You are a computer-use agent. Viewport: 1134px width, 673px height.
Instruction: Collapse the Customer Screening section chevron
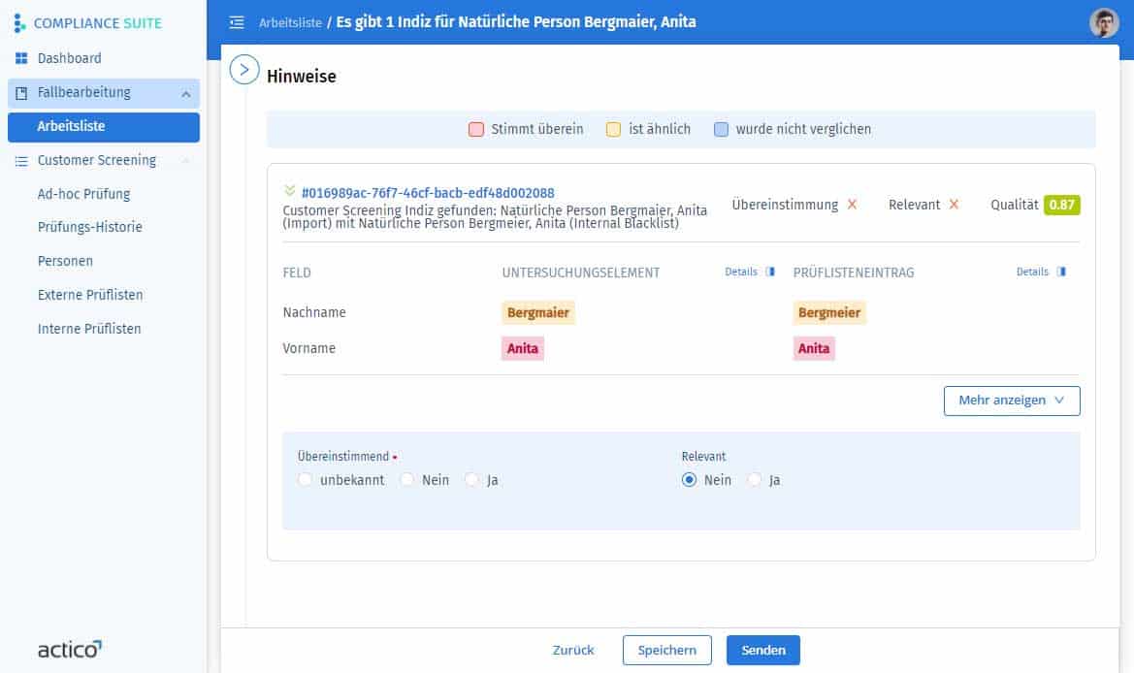[x=186, y=160]
